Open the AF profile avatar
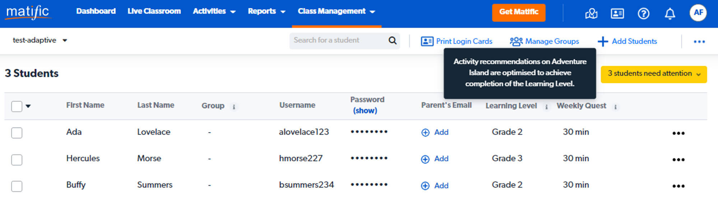The width and height of the screenshot is (718, 199). (x=698, y=13)
